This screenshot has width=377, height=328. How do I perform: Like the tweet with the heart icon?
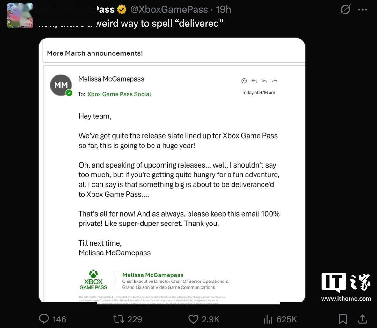193,319
